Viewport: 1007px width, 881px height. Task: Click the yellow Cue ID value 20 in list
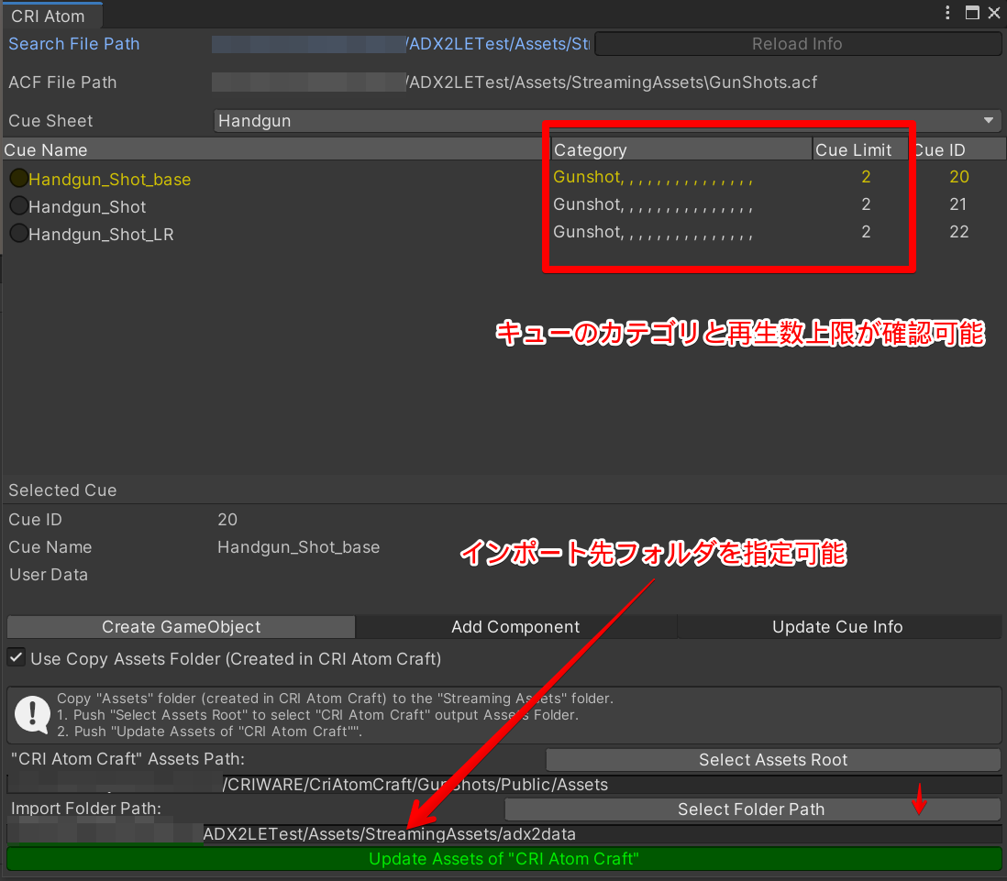(958, 177)
